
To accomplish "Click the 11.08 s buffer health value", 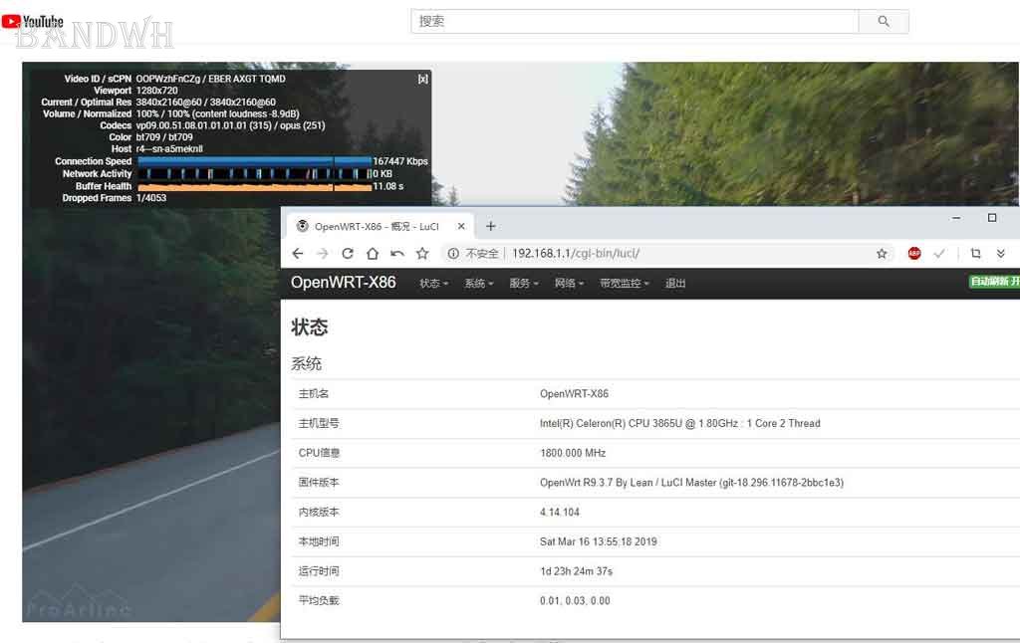I will click(387, 186).
